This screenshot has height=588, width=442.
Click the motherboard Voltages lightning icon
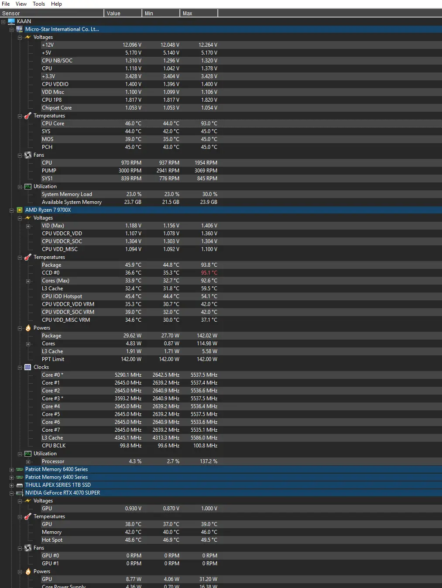(28, 37)
